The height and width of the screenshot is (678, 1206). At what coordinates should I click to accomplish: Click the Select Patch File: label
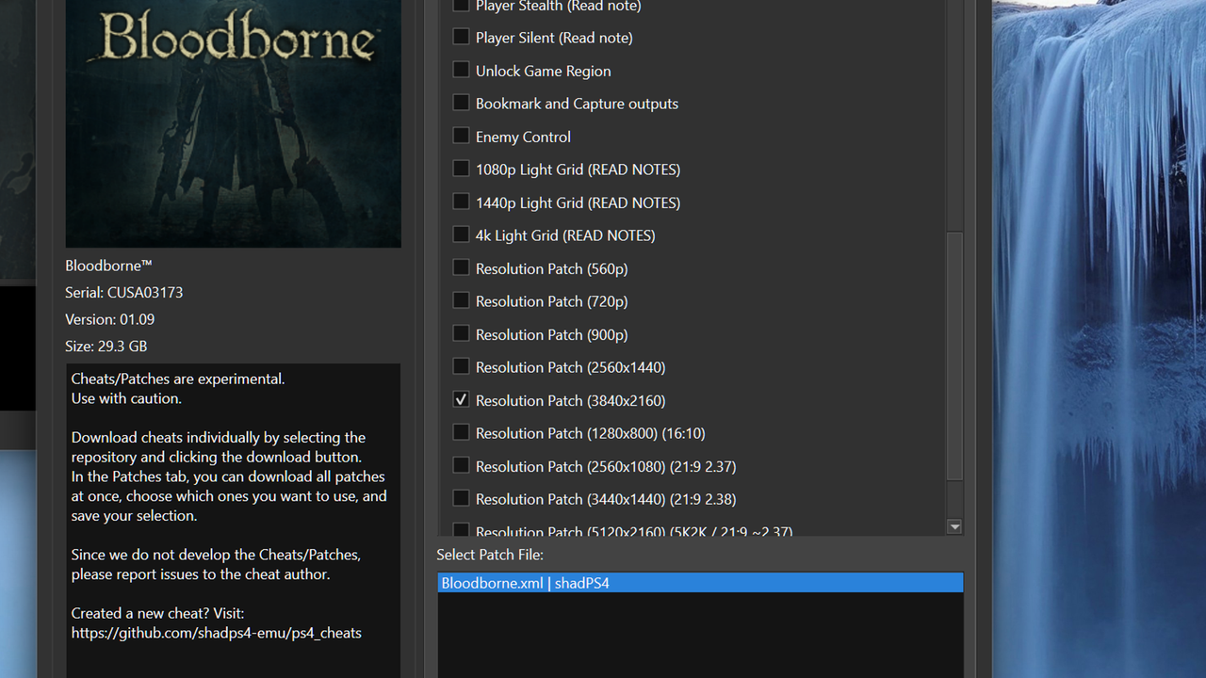(x=490, y=555)
